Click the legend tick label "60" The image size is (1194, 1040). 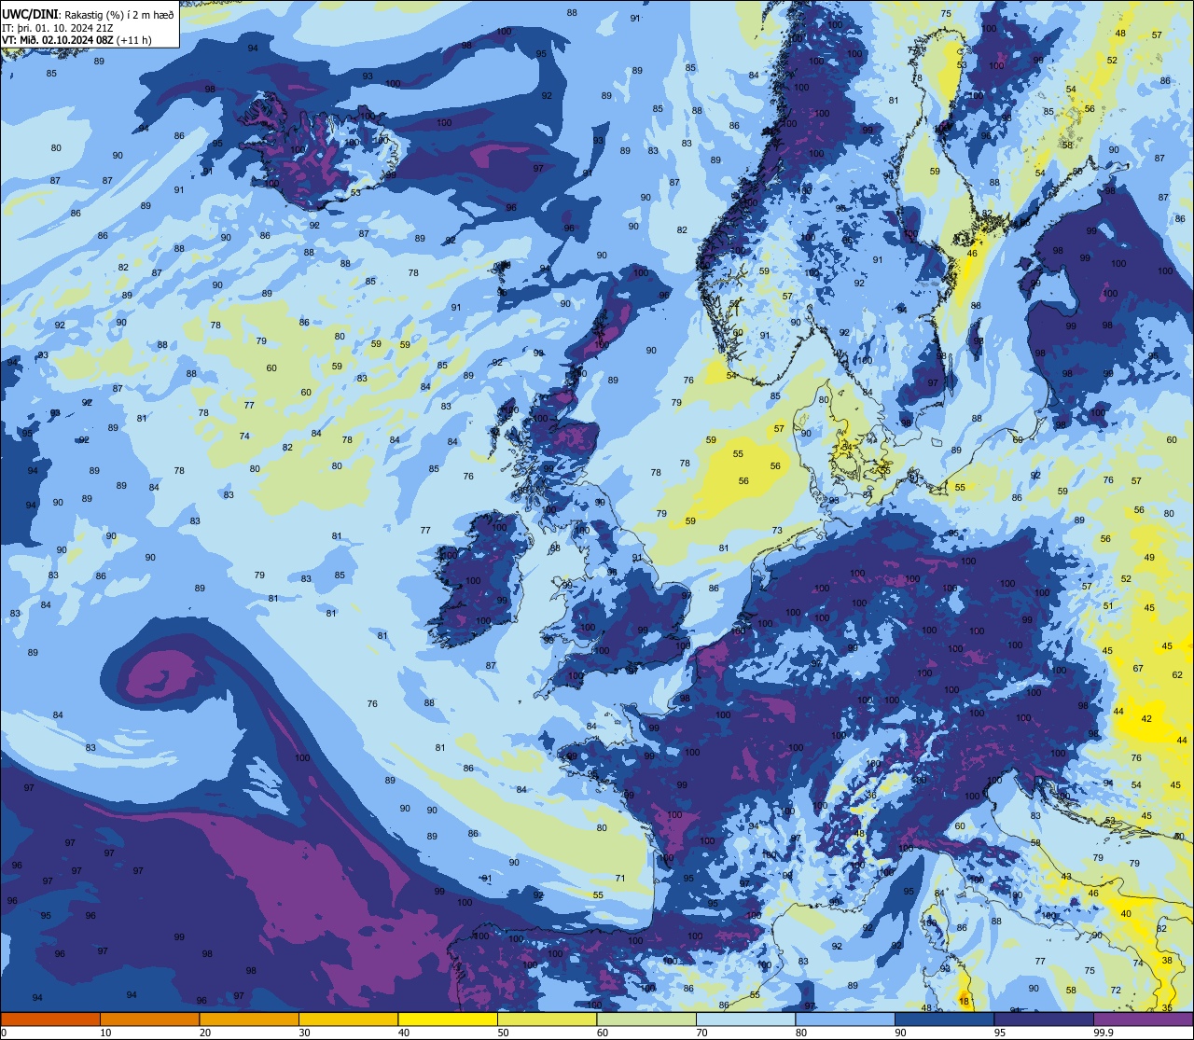pos(603,1033)
